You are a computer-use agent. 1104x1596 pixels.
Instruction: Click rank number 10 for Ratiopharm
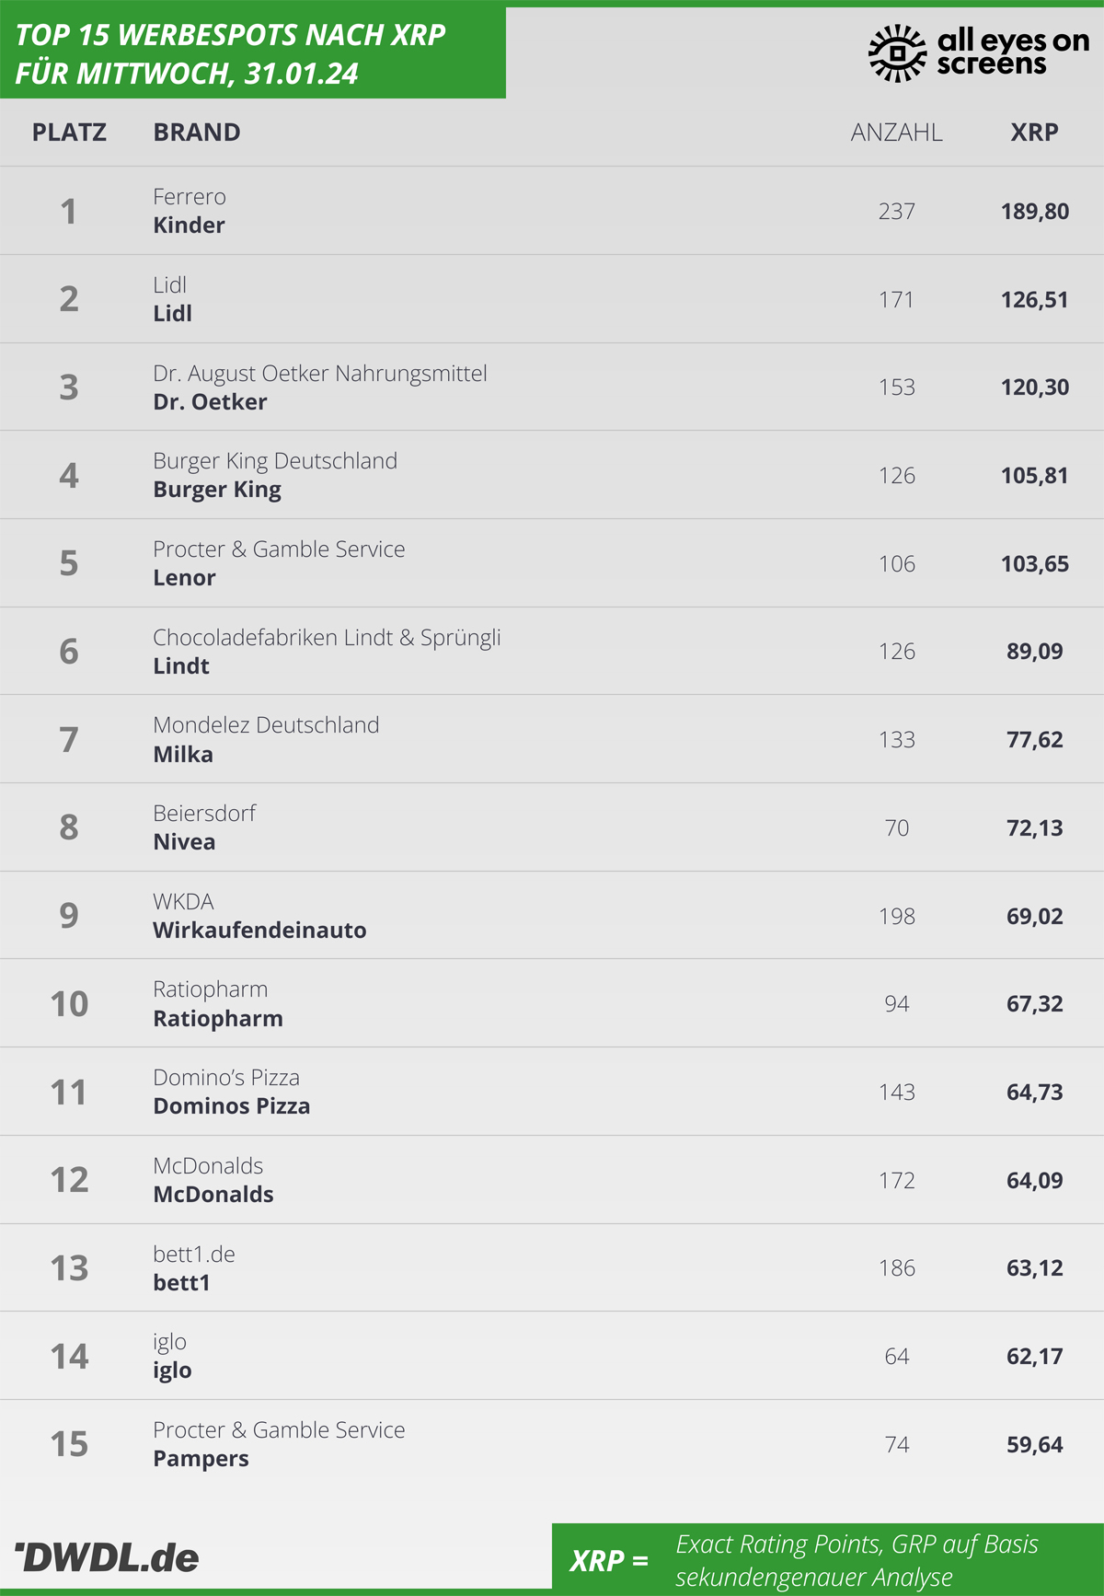tap(69, 1004)
